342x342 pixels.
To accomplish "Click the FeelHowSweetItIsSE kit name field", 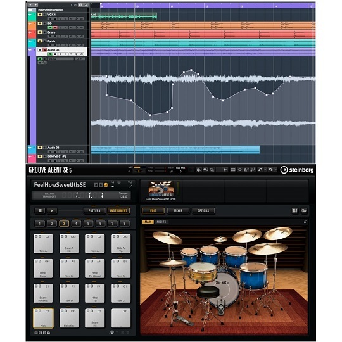I will [60, 185].
